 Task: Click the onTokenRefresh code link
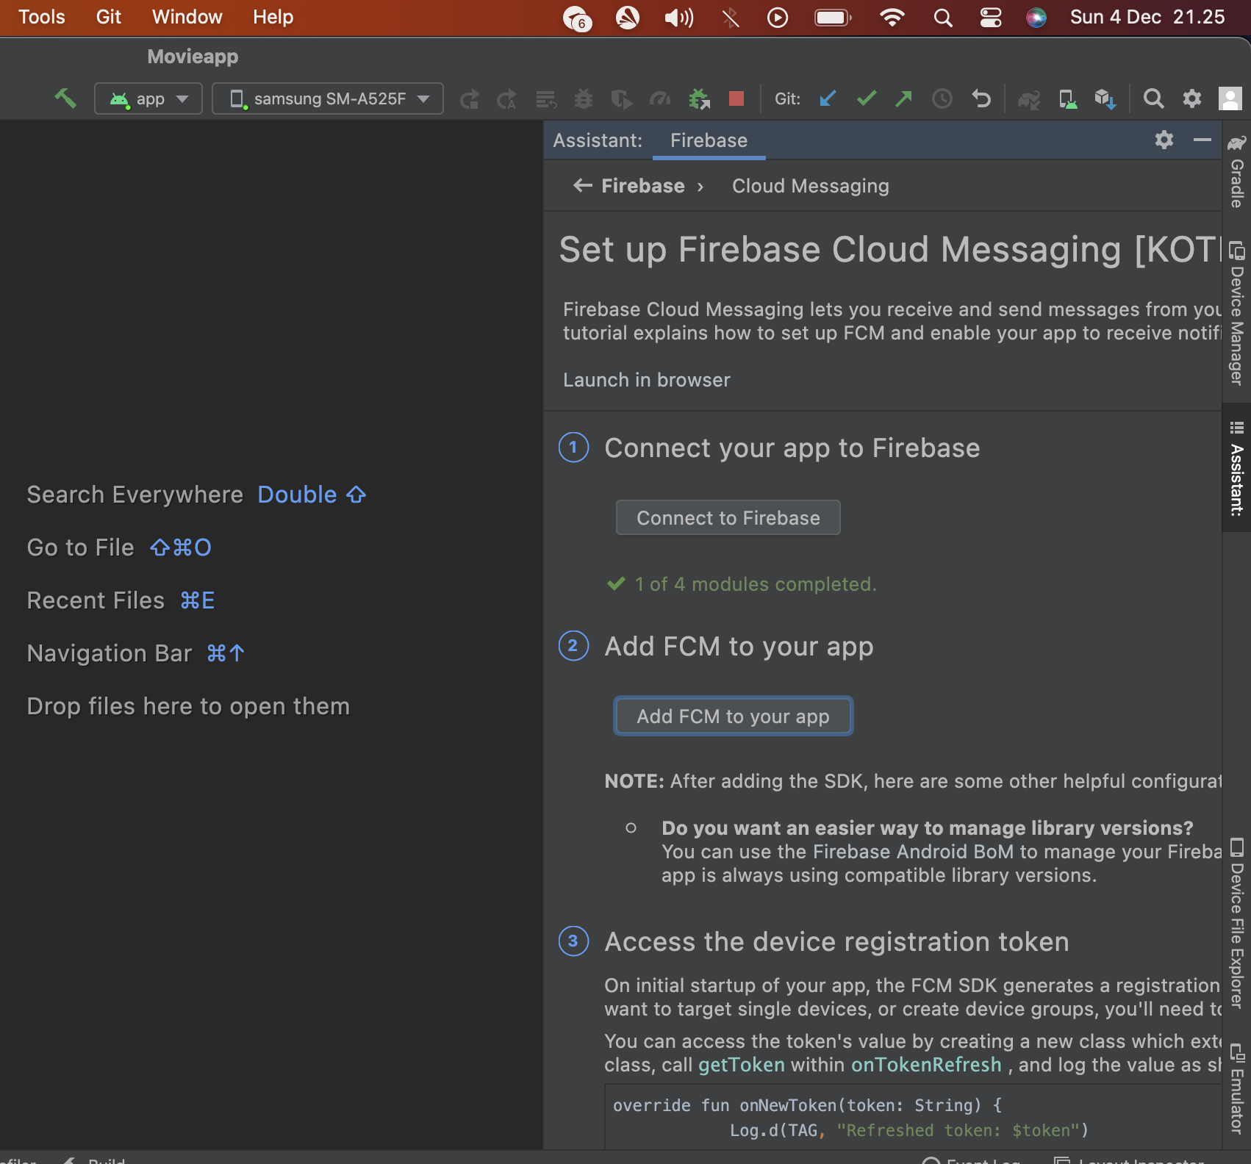(x=926, y=1065)
